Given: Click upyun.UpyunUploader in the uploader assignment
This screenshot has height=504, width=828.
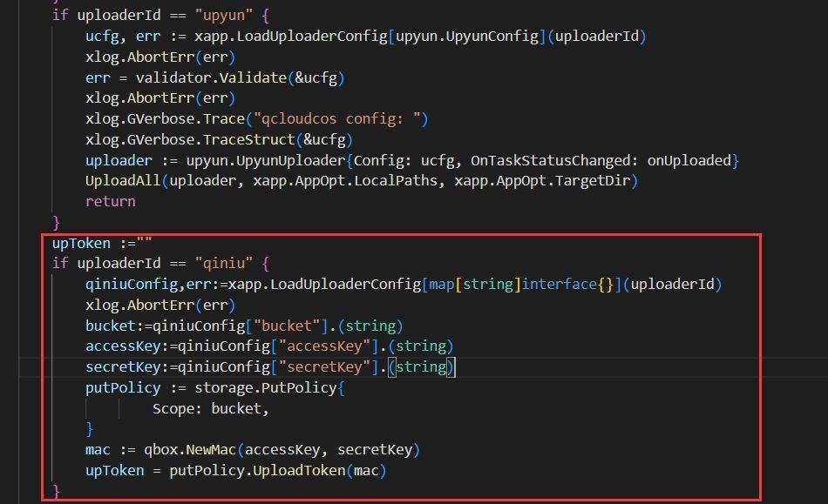Looking at the screenshot, I should click(x=266, y=160).
